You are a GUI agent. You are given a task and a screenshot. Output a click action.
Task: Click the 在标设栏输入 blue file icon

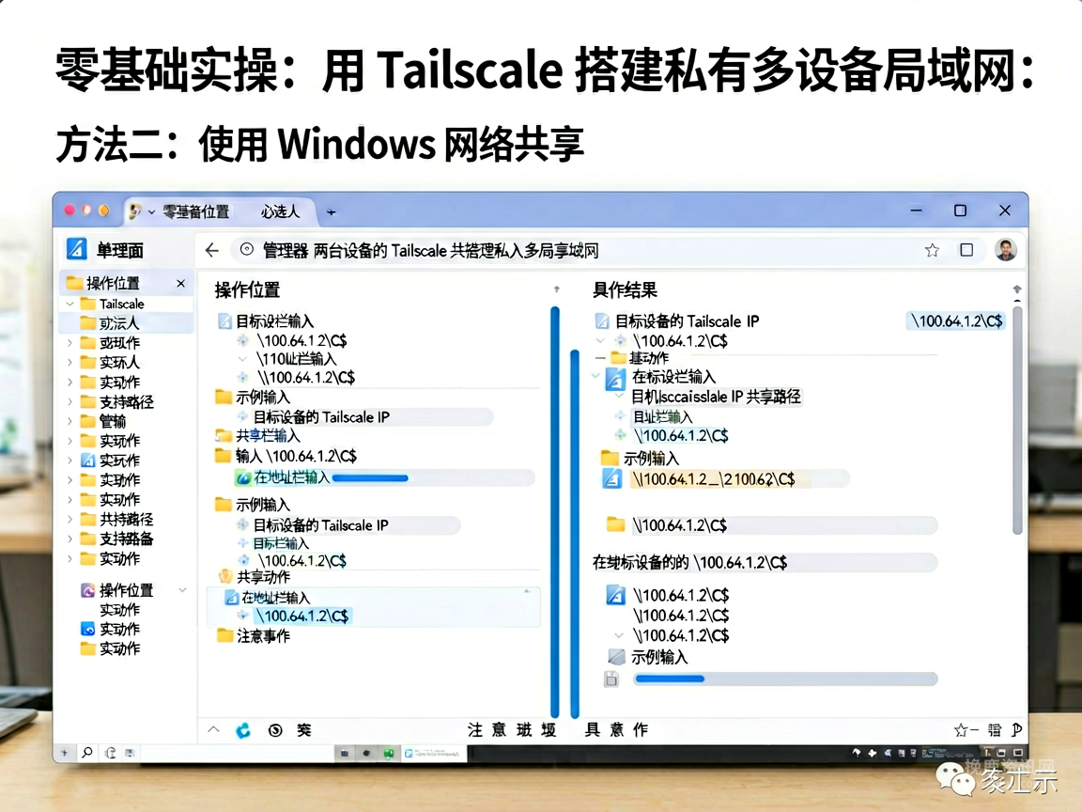pyautogui.click(x=615, y=379)
